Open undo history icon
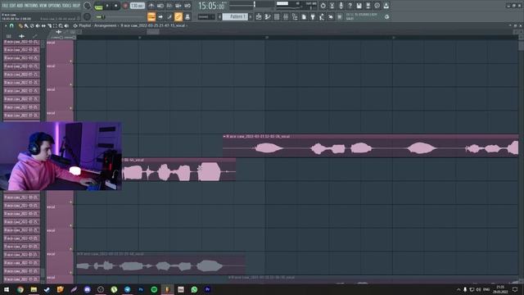Image resolution: width=524 pixels, height=295 pixels. point(323,6)
